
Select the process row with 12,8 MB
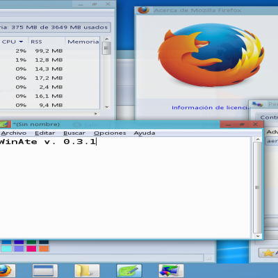[x=50, y=60]
